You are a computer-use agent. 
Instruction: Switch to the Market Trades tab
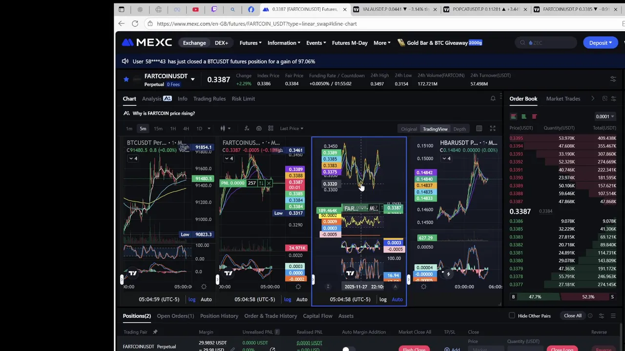[x=563, y=98]
